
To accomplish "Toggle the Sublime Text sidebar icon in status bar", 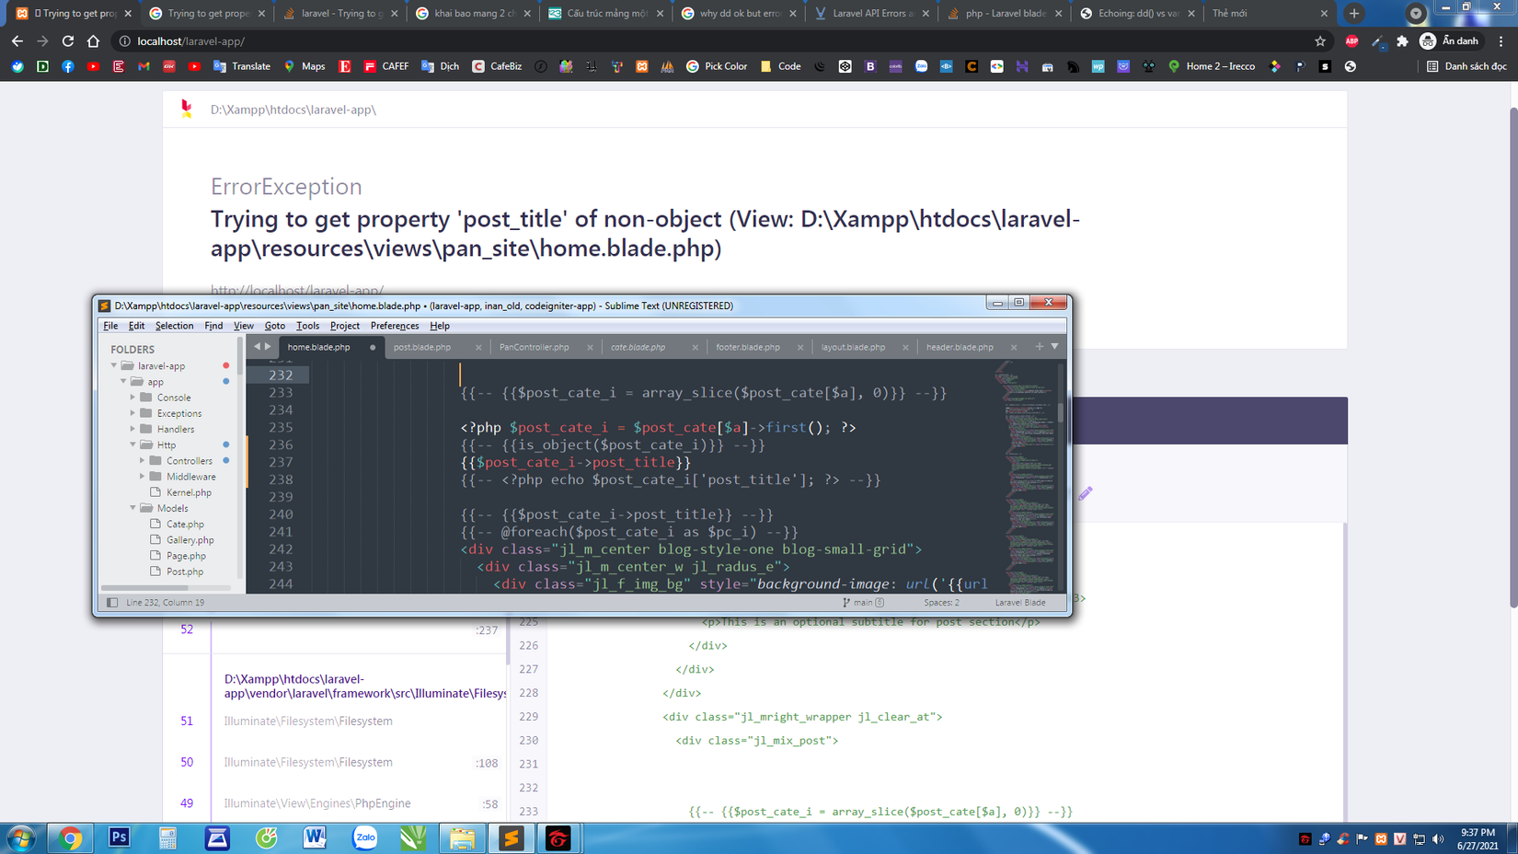I will click(x=112, y=603).
